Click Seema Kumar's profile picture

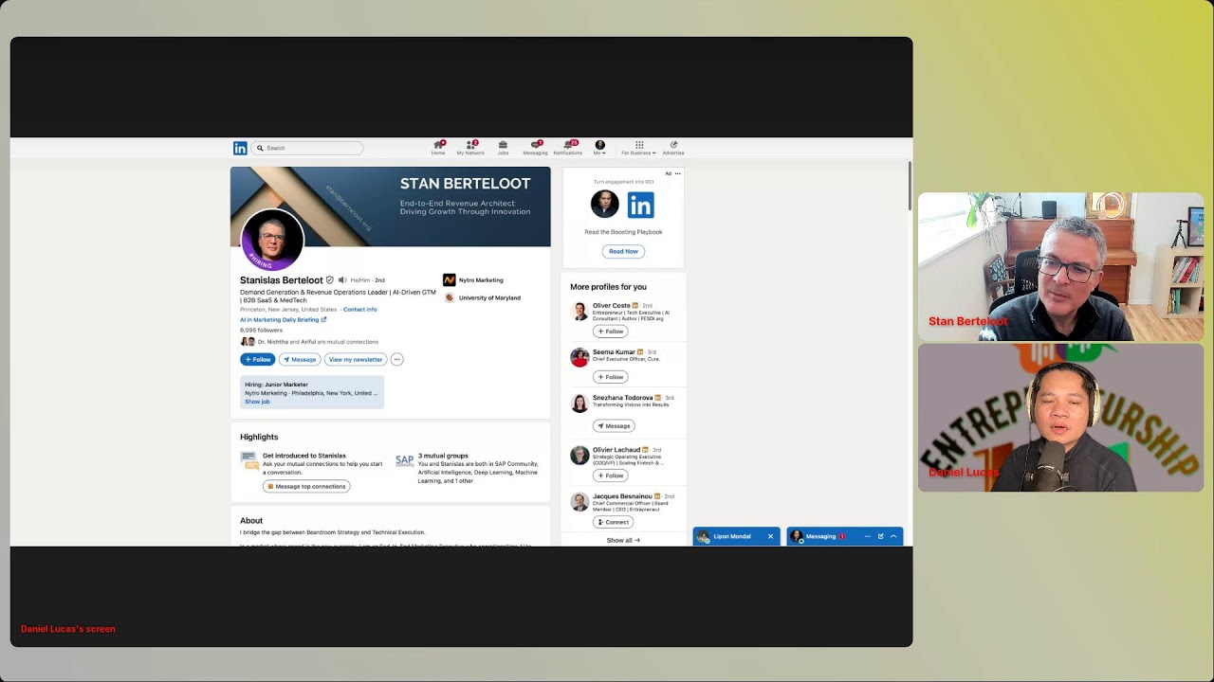coord(579,357)
